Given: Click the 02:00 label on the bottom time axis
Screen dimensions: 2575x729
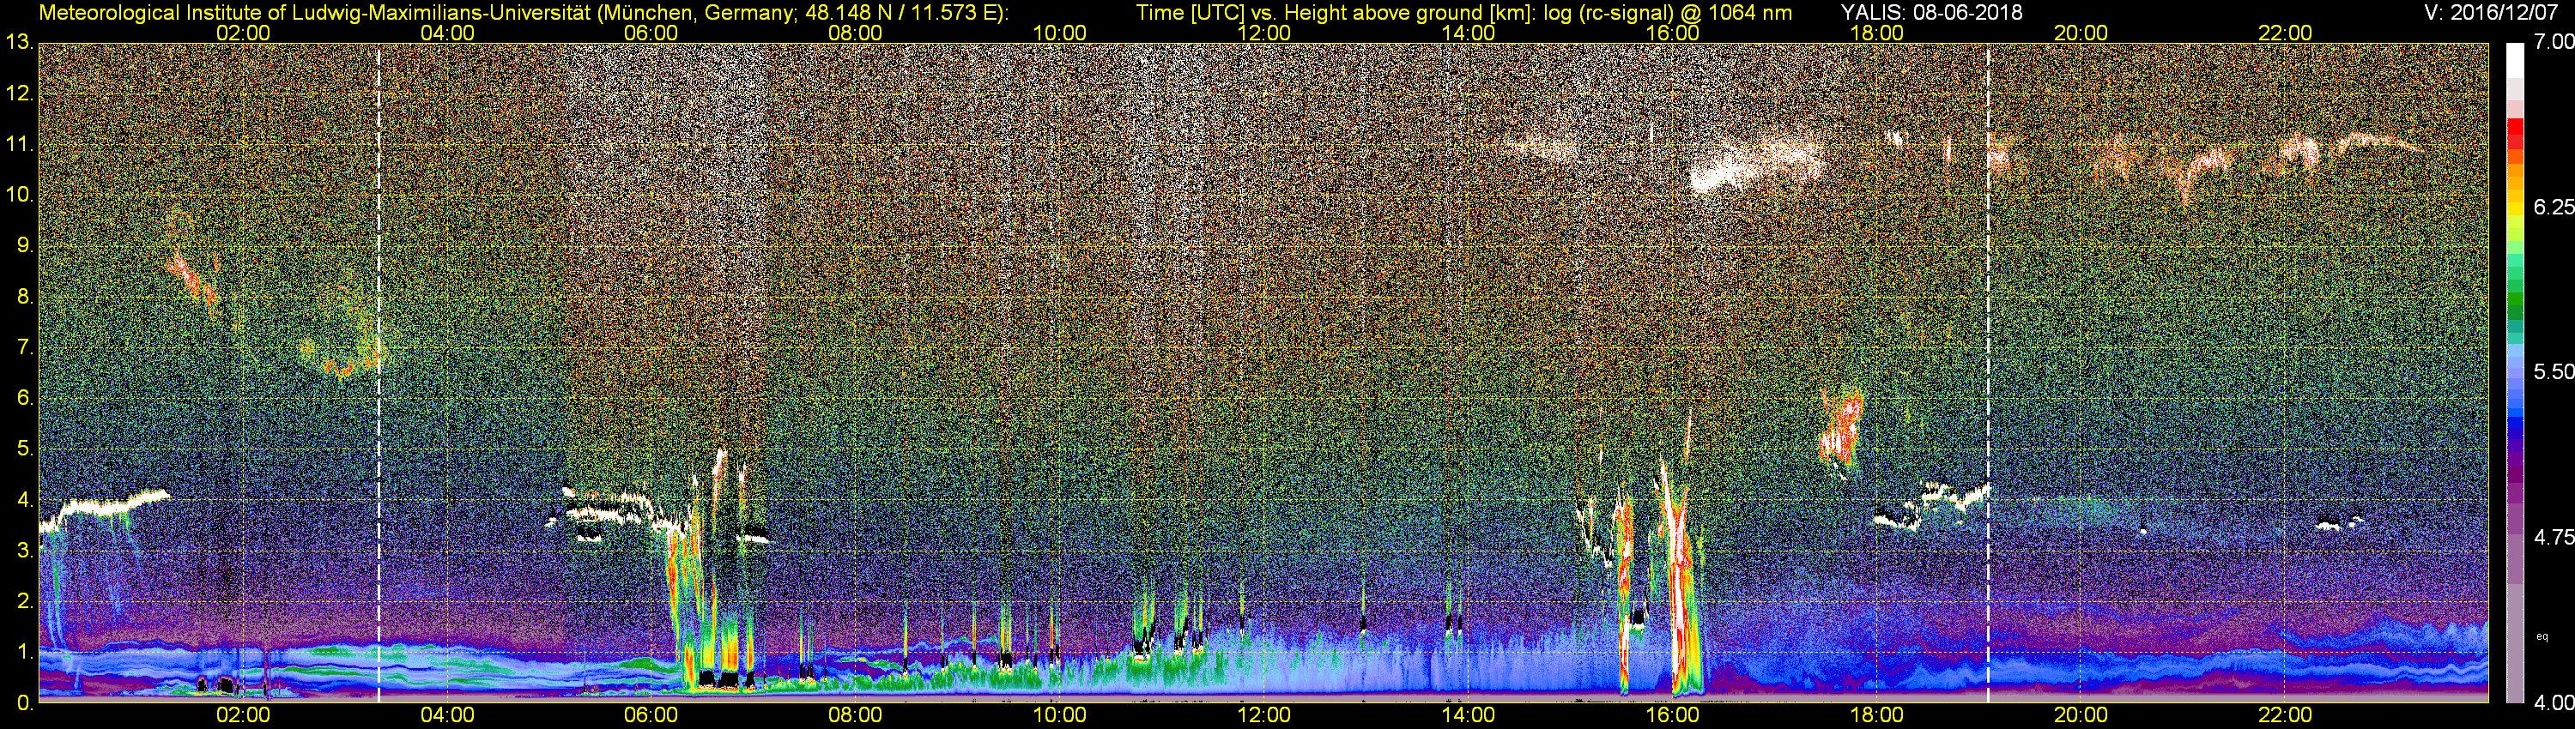Looking at the screenshot, I should (x=243, y=716).
